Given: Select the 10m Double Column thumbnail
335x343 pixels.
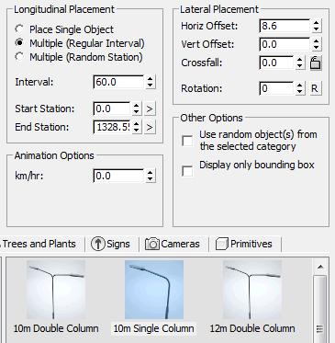Looking at the screenshot, I should 56,290.
